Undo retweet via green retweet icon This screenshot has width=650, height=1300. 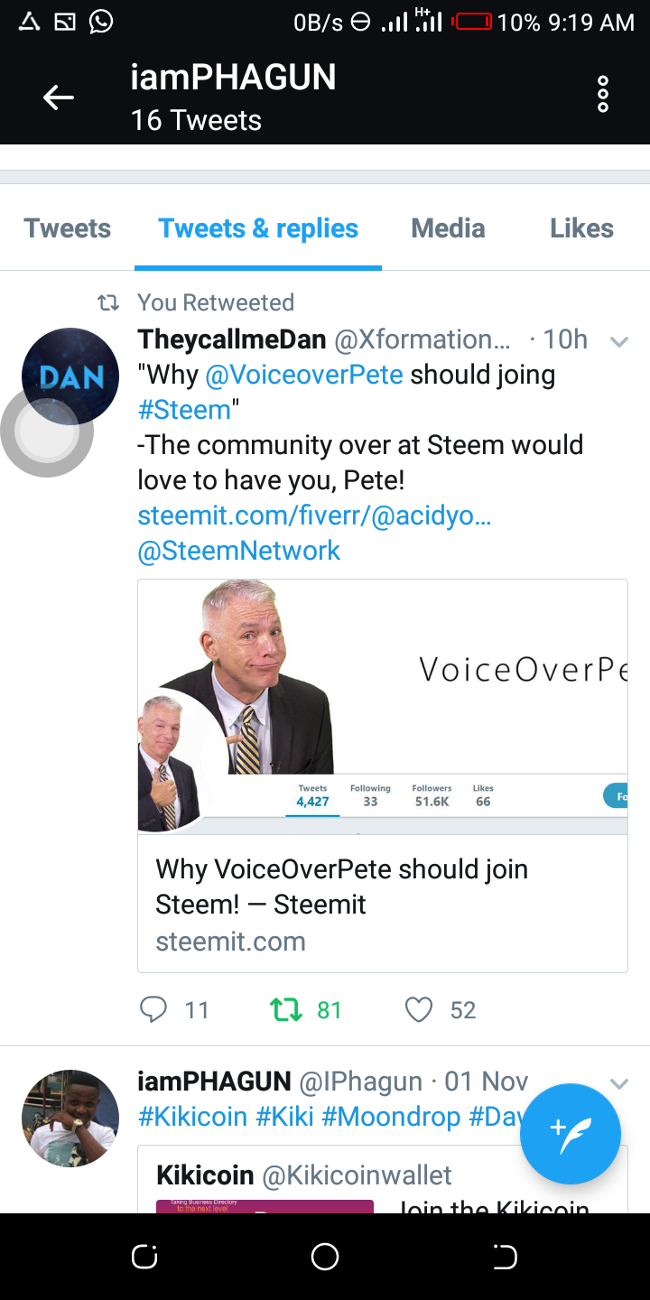[286, 1009]
